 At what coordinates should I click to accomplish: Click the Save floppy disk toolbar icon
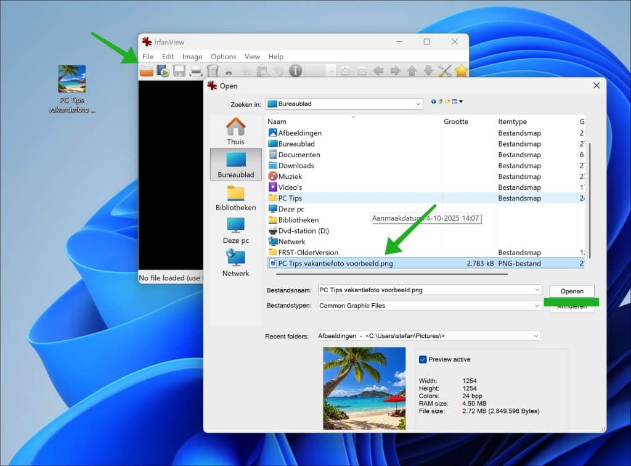pyautogui.click(x=179, y=71)
